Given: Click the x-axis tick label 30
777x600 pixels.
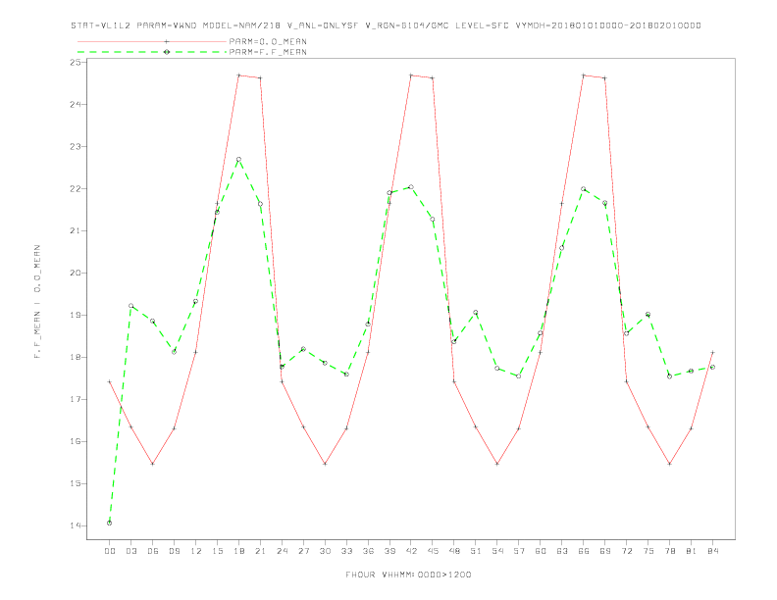Looking at the screenshot, I should click(325, 551).
